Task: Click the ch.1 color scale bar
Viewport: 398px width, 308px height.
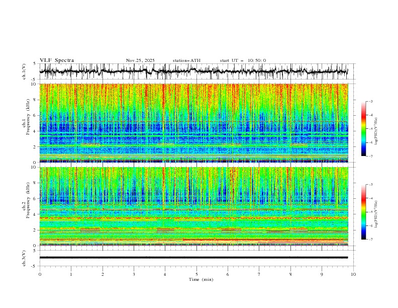Action: tap(364, 129)
